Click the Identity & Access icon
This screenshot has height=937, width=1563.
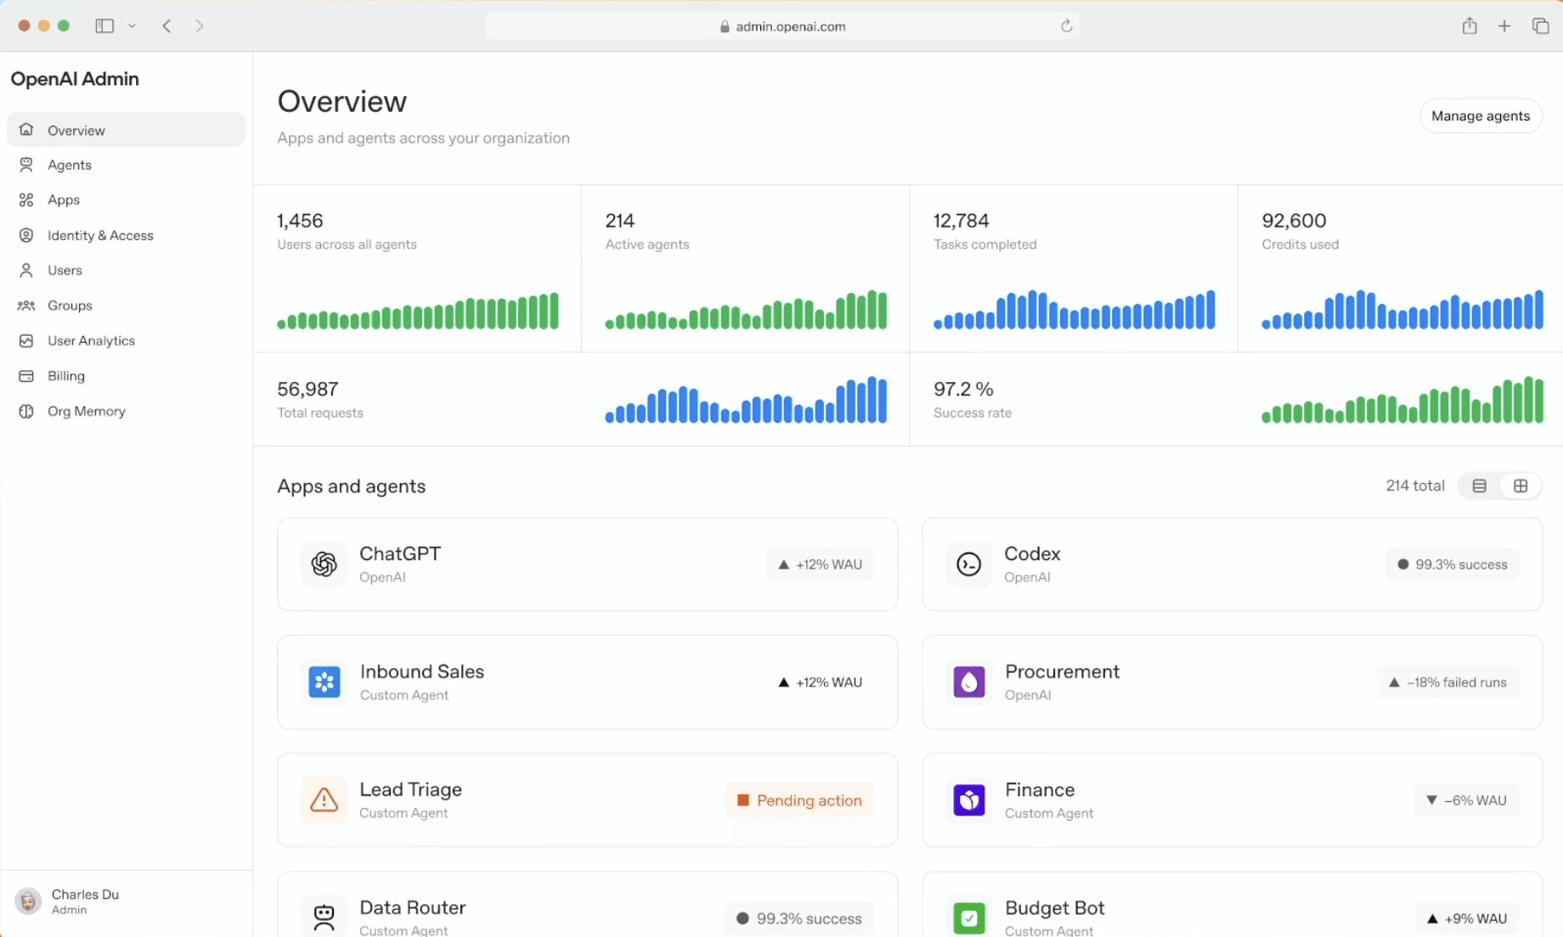click(26, 235)
